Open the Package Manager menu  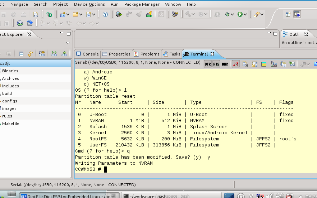pos(142,4)
